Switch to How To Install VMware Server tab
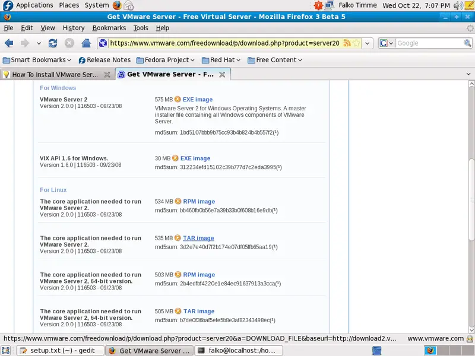Viewport: 475px width, 356px height. pyautogui.click(x=55, y=75)
